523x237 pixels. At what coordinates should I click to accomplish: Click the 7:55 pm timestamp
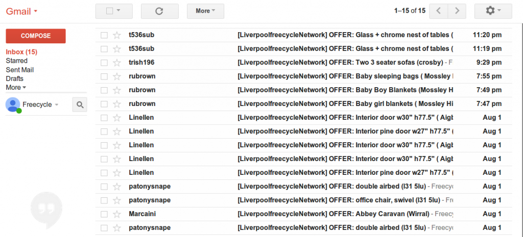[x=489, y=76]
